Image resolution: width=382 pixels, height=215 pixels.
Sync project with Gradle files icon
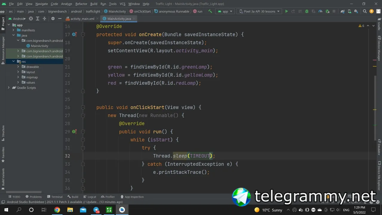pyautogui.click(x=343, y=11)
